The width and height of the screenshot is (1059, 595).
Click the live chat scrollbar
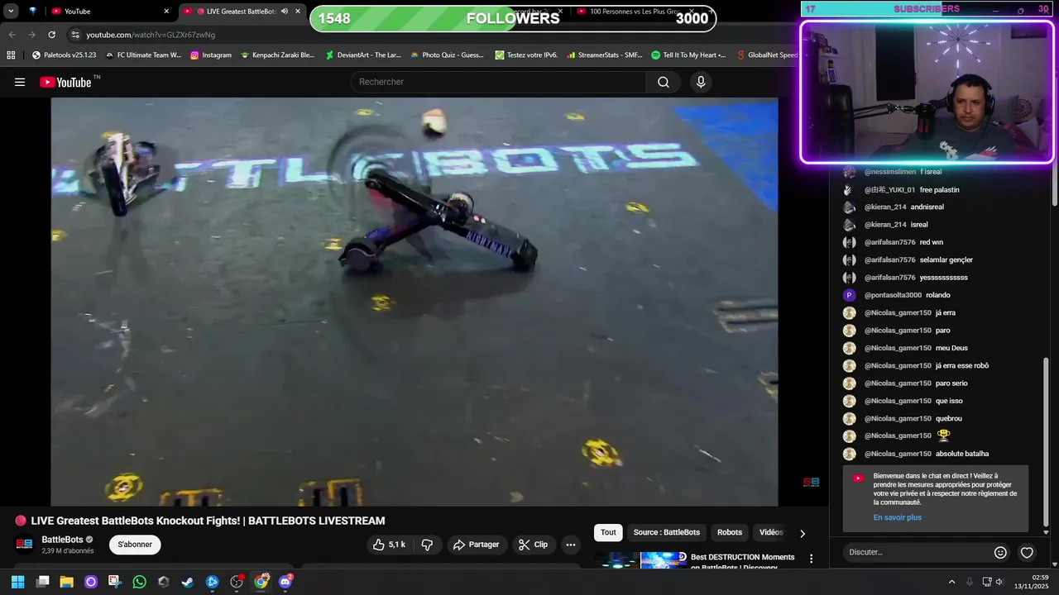click(x=1046, y=442)
